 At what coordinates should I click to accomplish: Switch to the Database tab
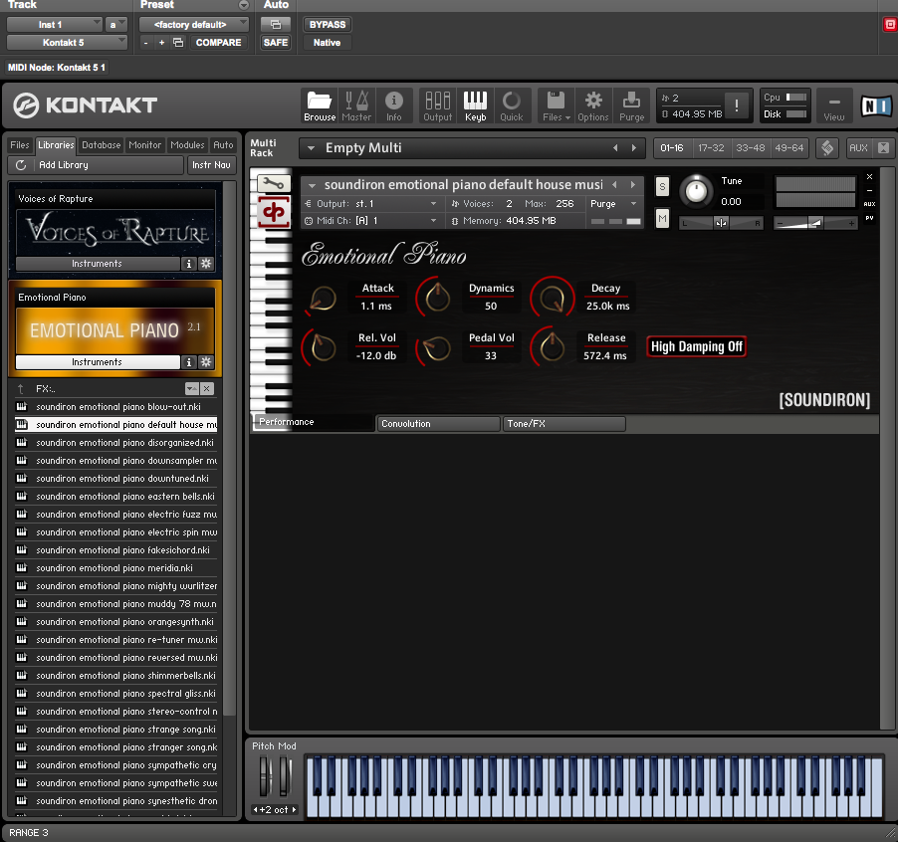101,145
